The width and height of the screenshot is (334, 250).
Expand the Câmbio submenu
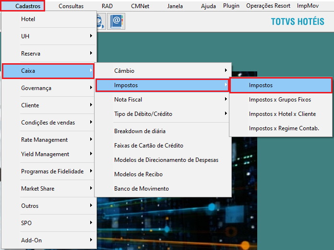point(163,71)
